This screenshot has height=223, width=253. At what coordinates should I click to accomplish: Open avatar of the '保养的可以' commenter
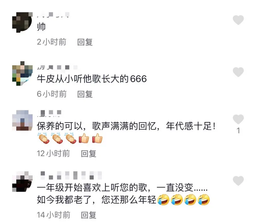pos(22,120)
